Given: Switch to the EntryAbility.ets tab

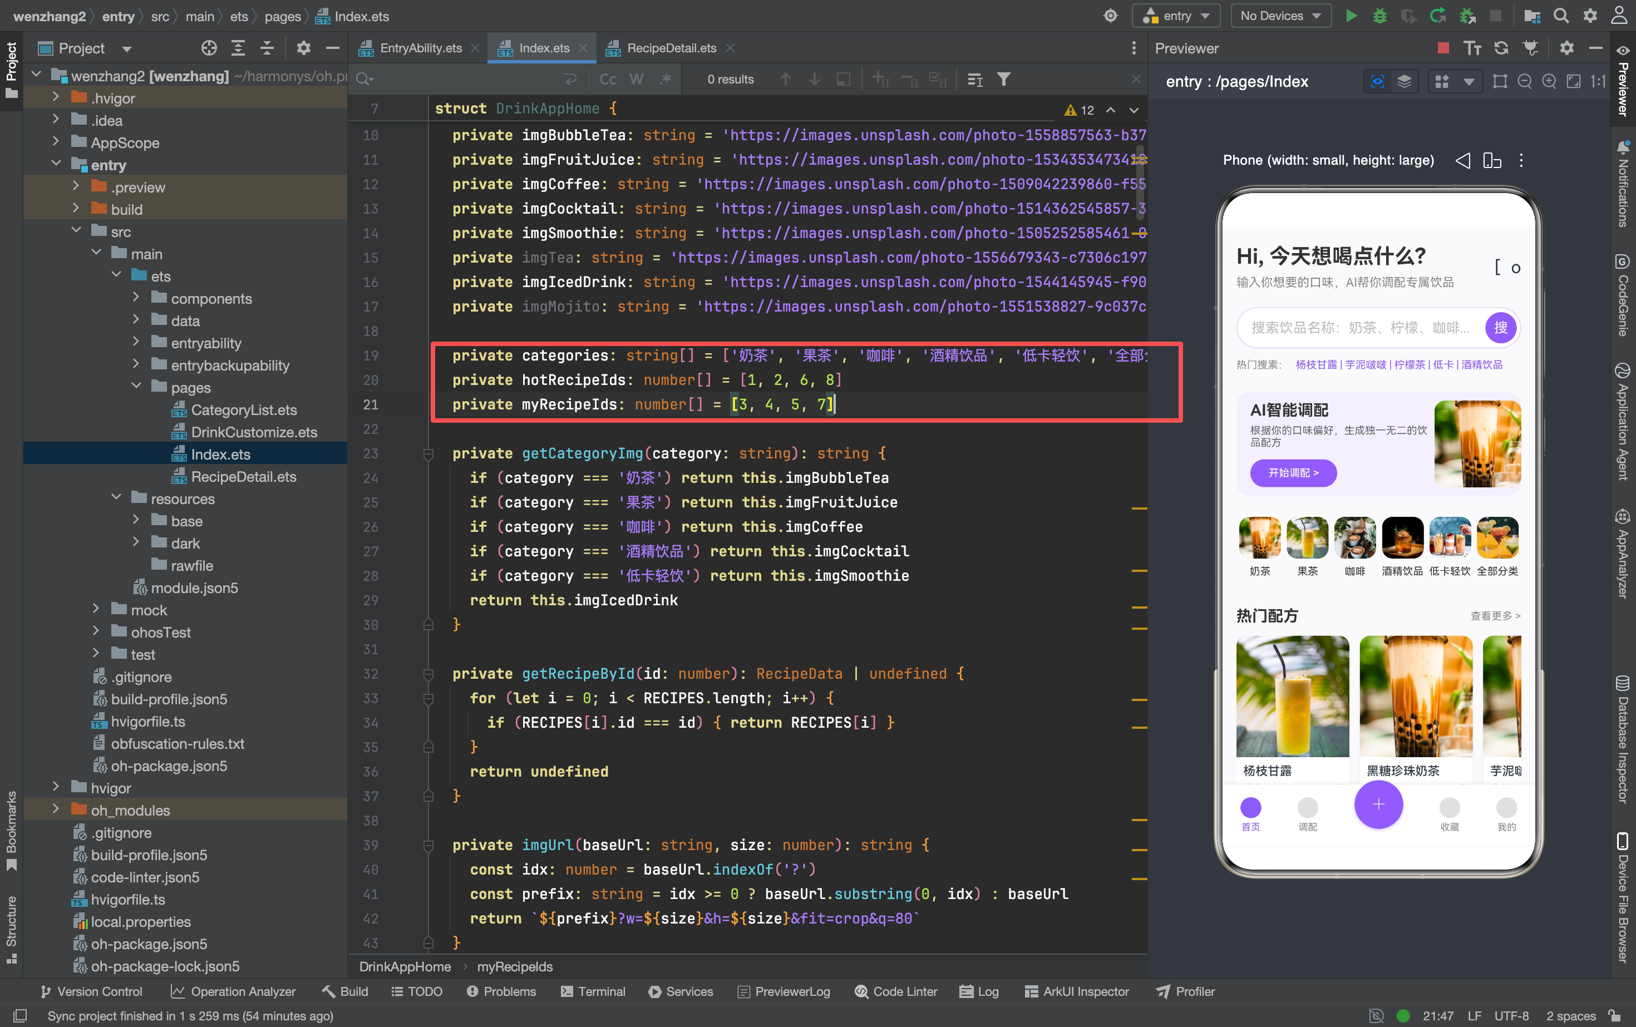Looking at the screenshot, I should (420, 48).
